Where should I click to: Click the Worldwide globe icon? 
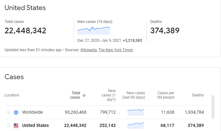tap(16, 112)
